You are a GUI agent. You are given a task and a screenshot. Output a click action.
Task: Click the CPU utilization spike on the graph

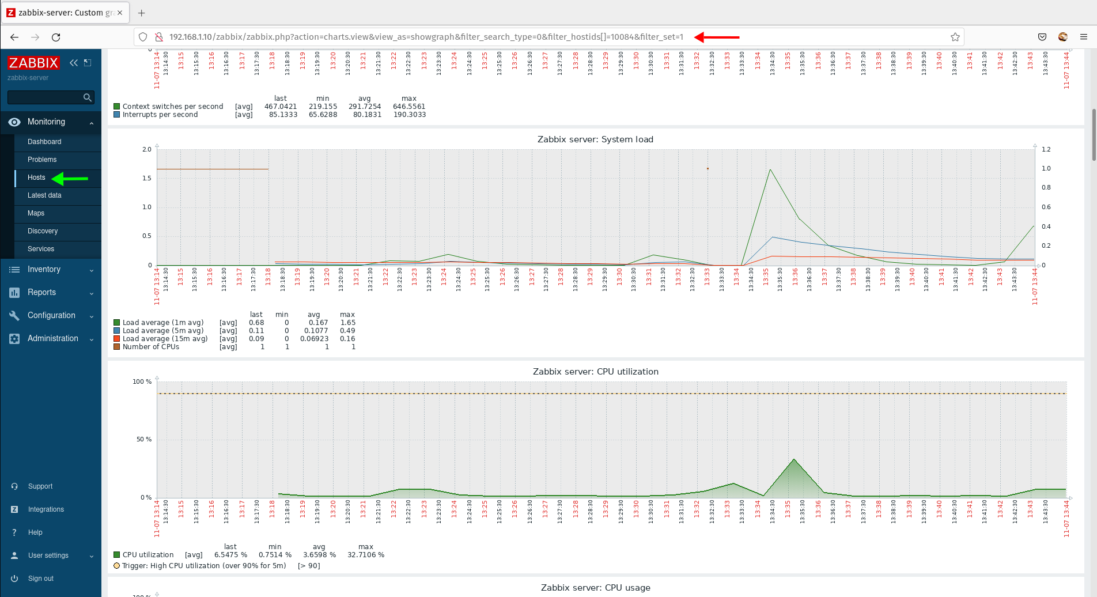point(794,460)
